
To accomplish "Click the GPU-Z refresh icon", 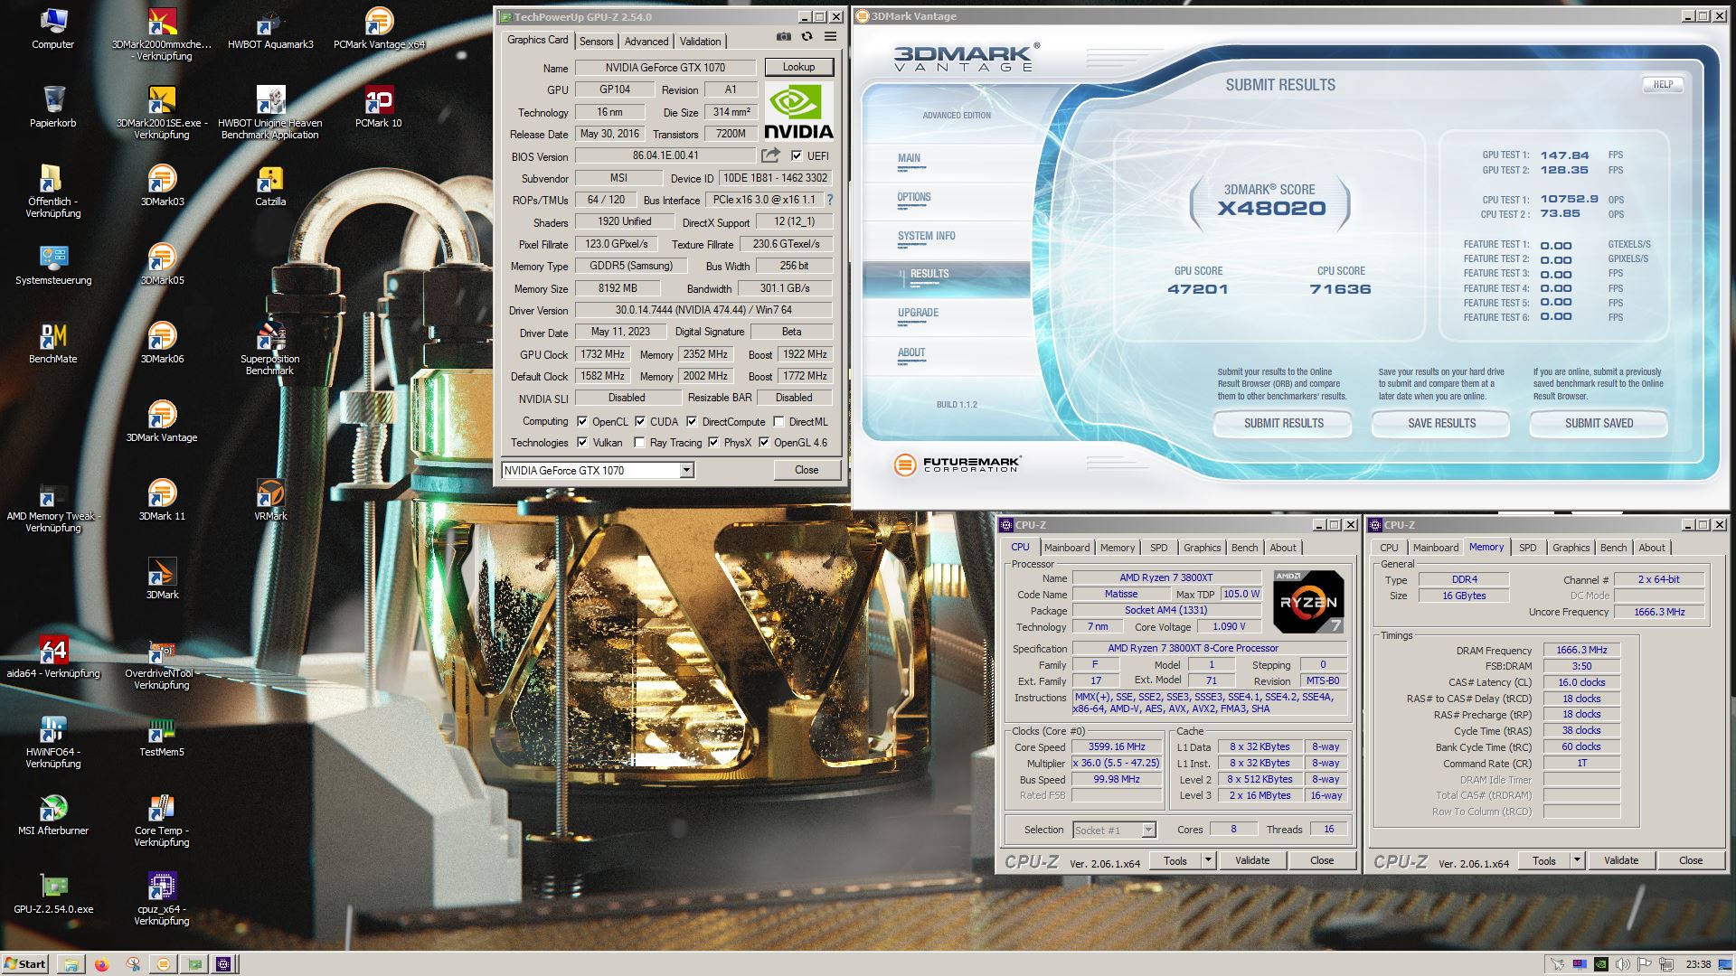I will click(807, 37).
